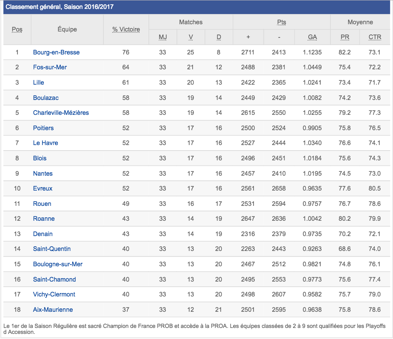Click the CTR column header
This screenshot has width=393, height=339.
pyautogui.click(x=375, y=37)
